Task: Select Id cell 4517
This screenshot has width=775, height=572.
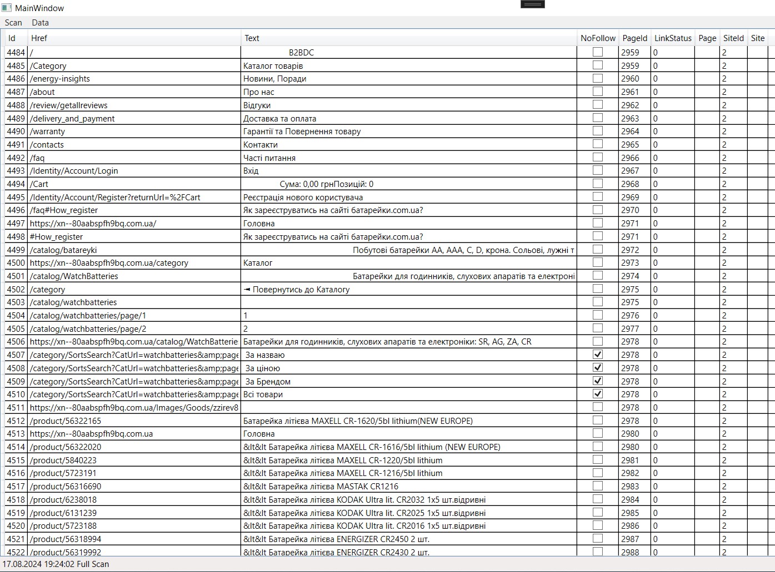Action: click(x=16, y=486)
